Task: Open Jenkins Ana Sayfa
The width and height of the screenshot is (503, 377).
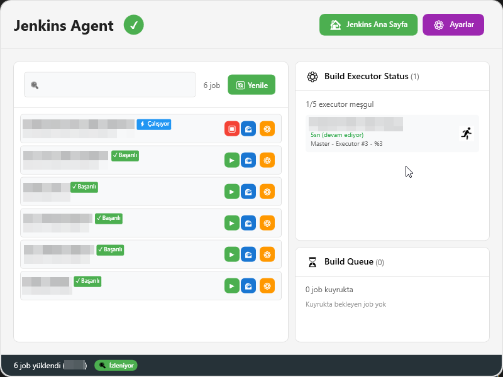Action: coord(368,25)
